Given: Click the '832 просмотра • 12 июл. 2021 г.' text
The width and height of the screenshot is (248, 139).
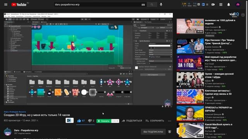Looking at the screenshot, I should click(21, 120).
